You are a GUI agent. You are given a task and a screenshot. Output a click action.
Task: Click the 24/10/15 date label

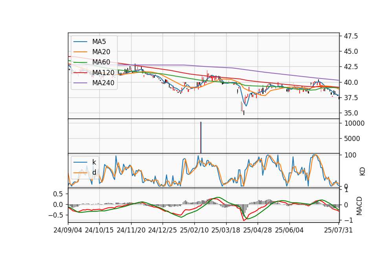pos(99,230)
